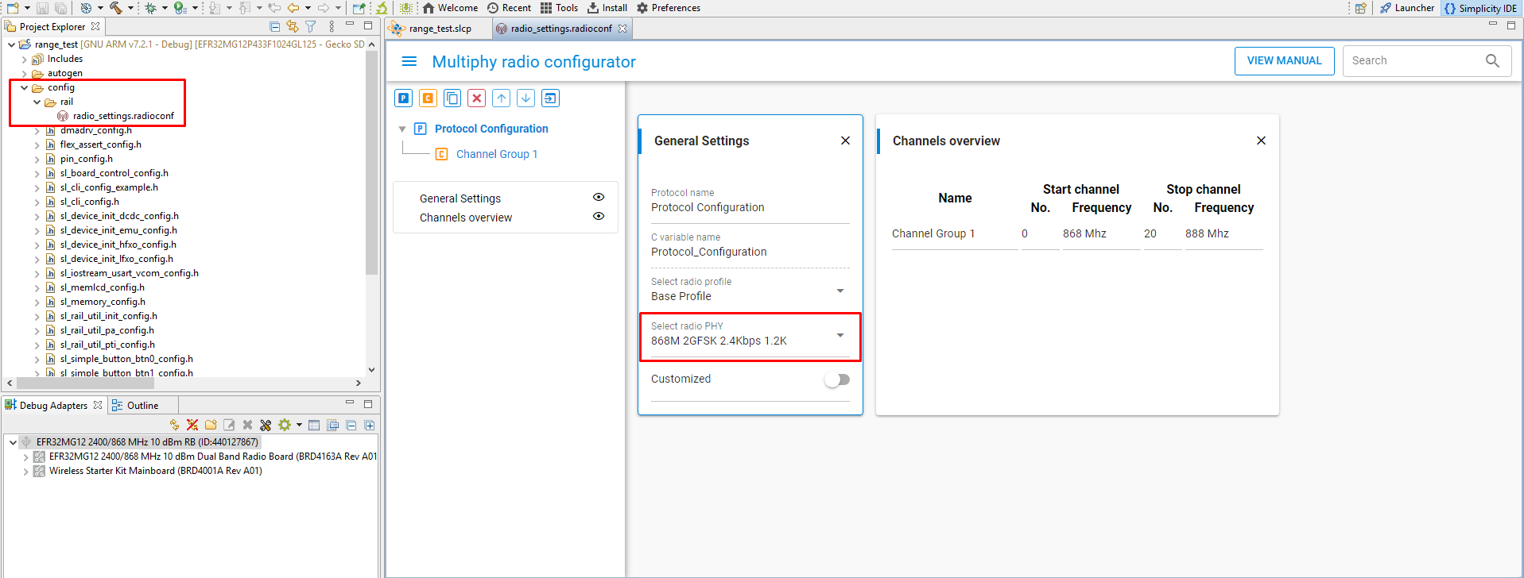Click new folder icon in Debug Adapters toolbar
1524x578 pixels.
211,425
